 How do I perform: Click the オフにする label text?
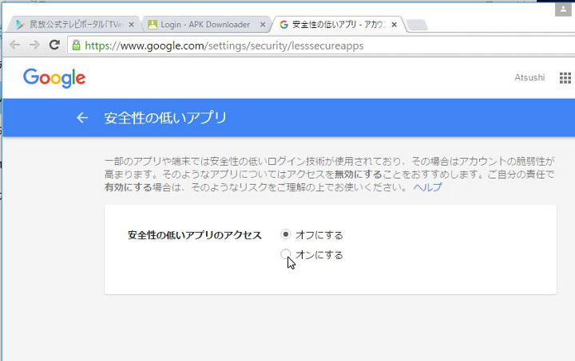319,235
